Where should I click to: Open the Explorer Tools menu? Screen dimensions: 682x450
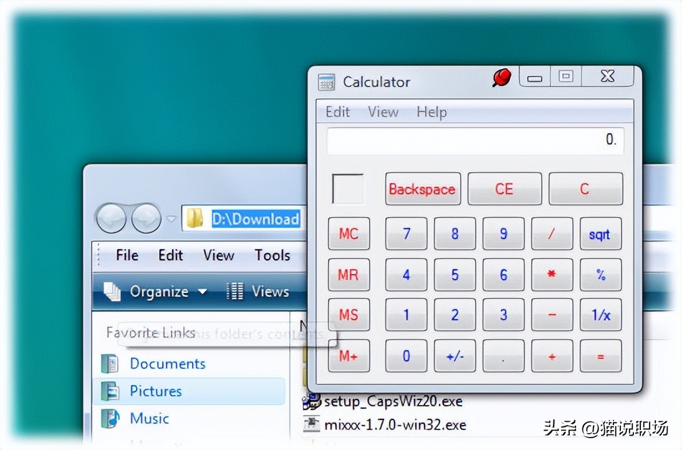click(x=272, y=255)
